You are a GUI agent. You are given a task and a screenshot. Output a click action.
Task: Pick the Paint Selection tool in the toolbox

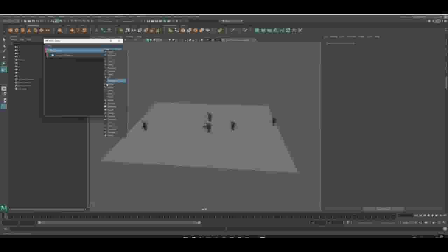click(4, 51)
